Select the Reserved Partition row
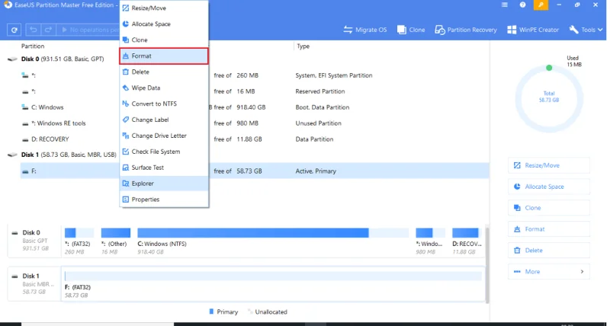 pyautogui.click(x=255, y=91)
